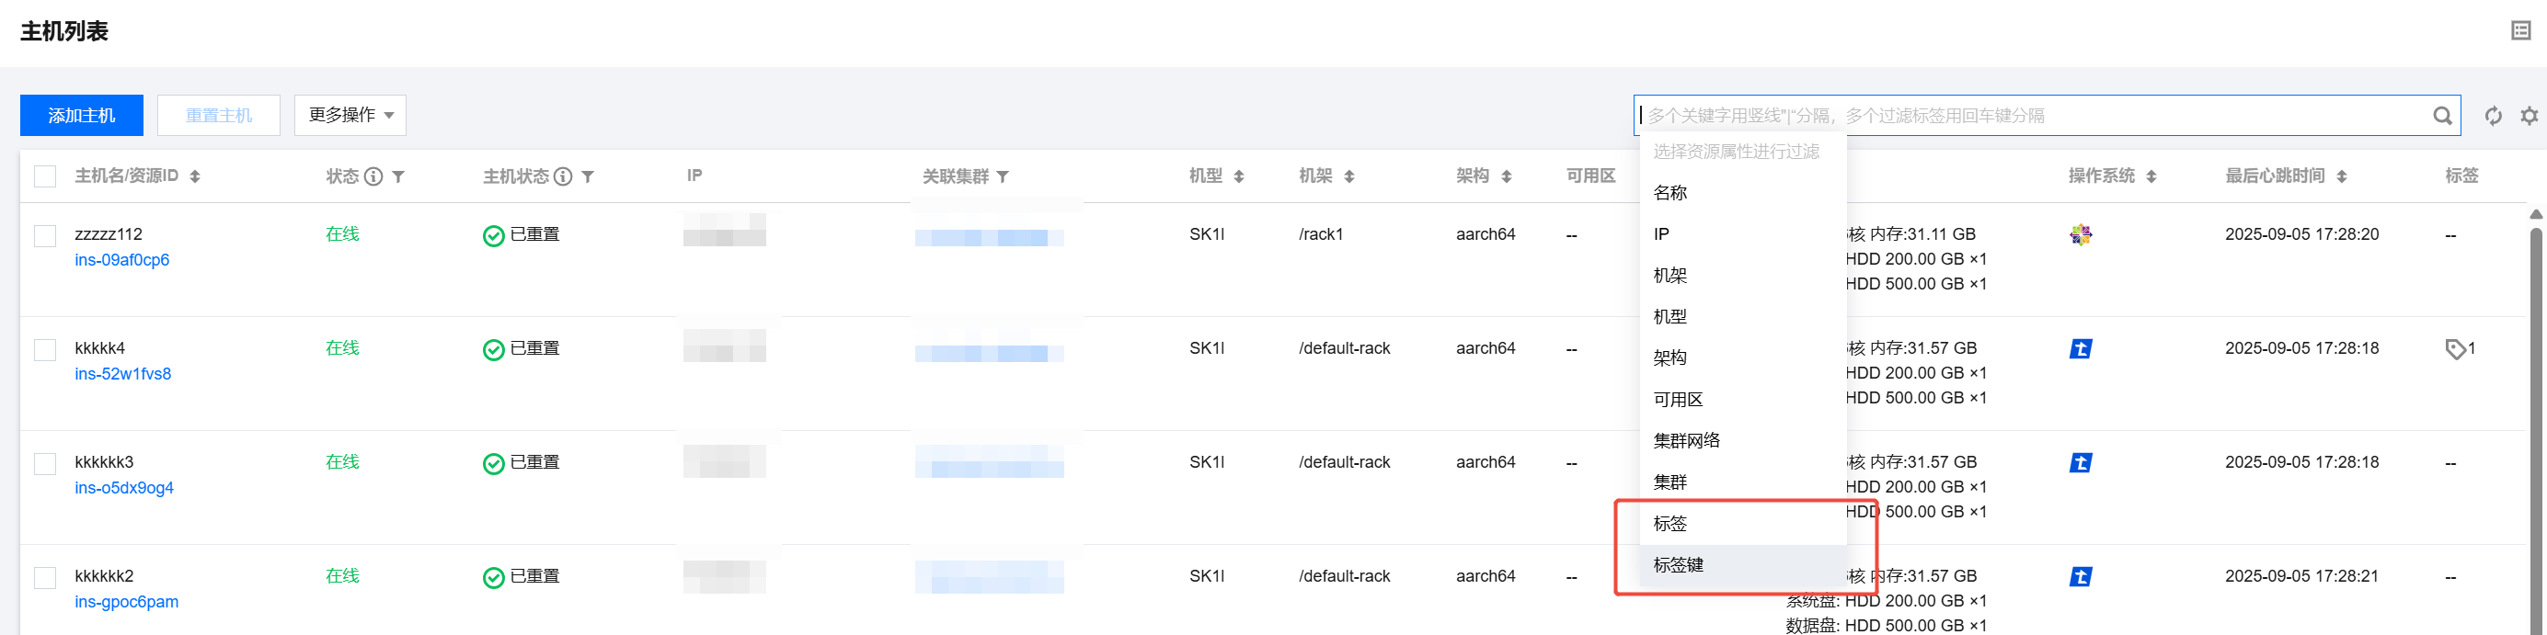Filter 关联集群 column using funnel icon
This screenshot has width=2547, height=635.
pos(1003,176)
